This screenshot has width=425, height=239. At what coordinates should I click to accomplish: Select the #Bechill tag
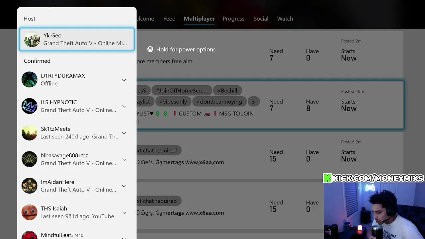point(227,90)
